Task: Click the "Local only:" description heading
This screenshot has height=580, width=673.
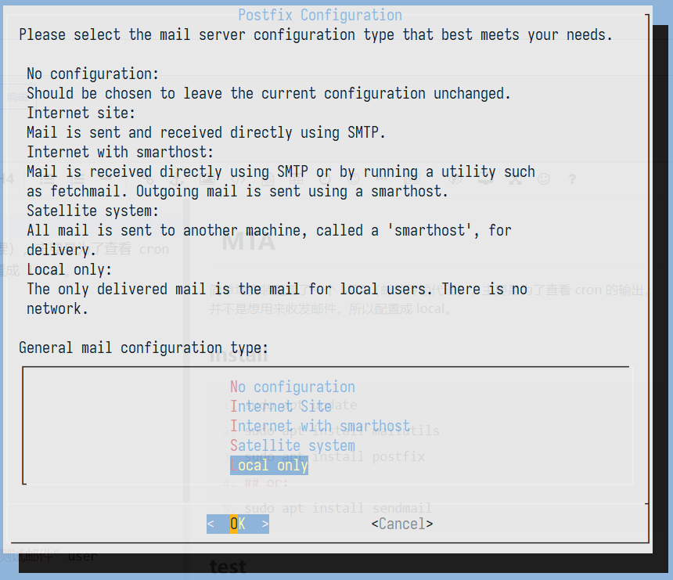Action: 69,269
